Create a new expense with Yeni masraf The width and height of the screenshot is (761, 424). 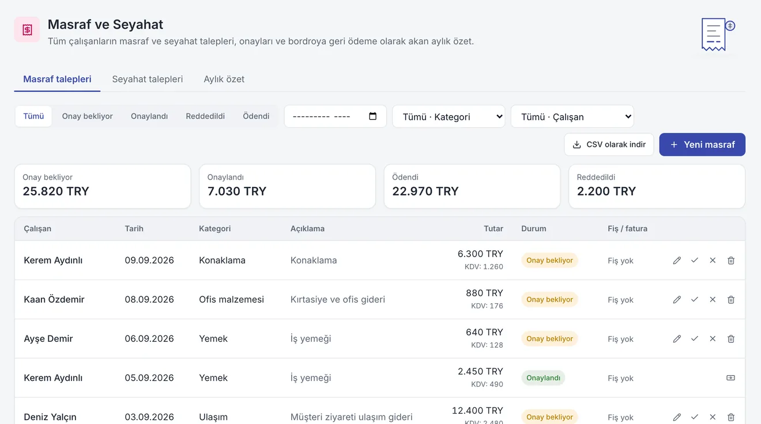click(702, 144)
